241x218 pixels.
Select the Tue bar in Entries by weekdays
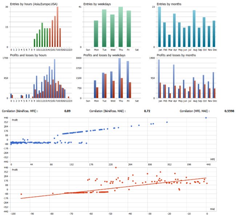click(x=104, y=28)
